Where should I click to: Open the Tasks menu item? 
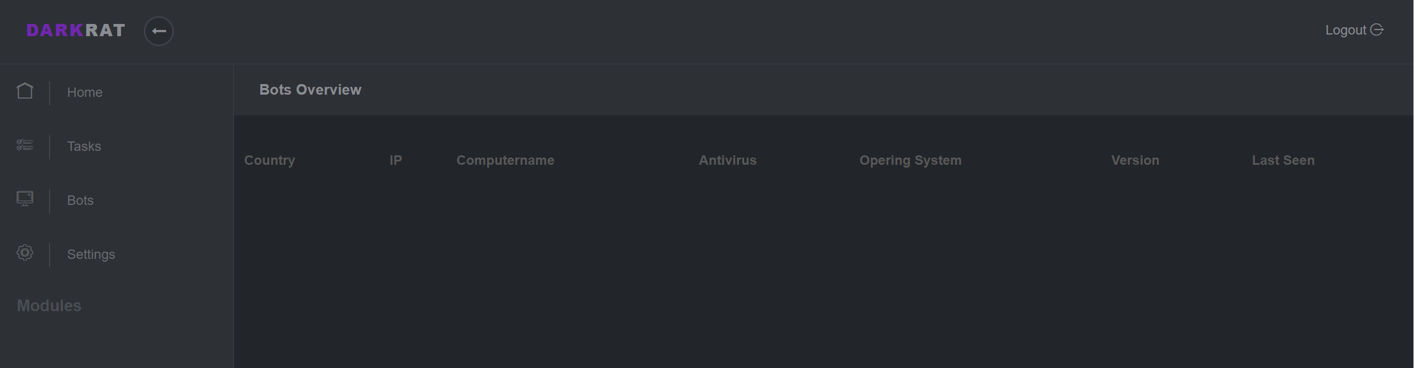[84, 146]
